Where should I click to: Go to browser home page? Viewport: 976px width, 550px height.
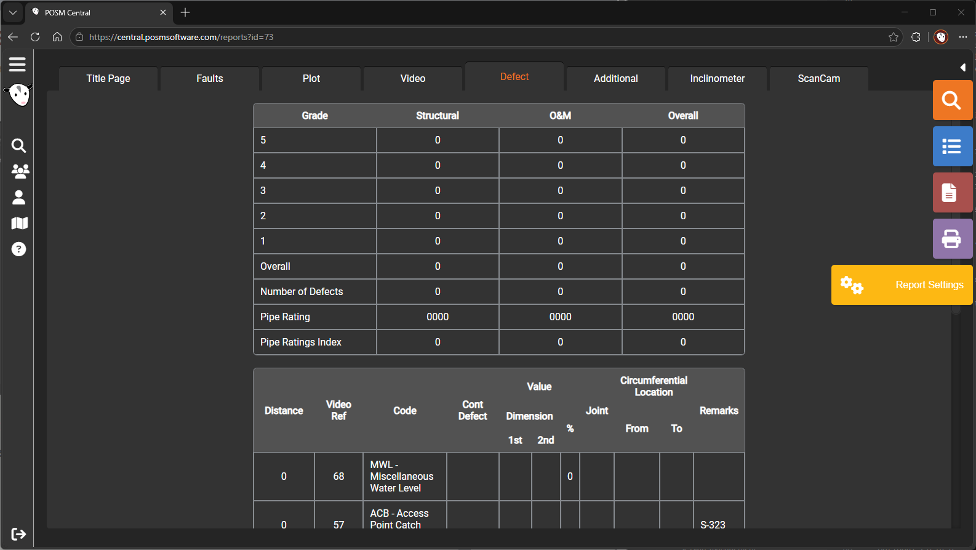click(x=57, y=37)
